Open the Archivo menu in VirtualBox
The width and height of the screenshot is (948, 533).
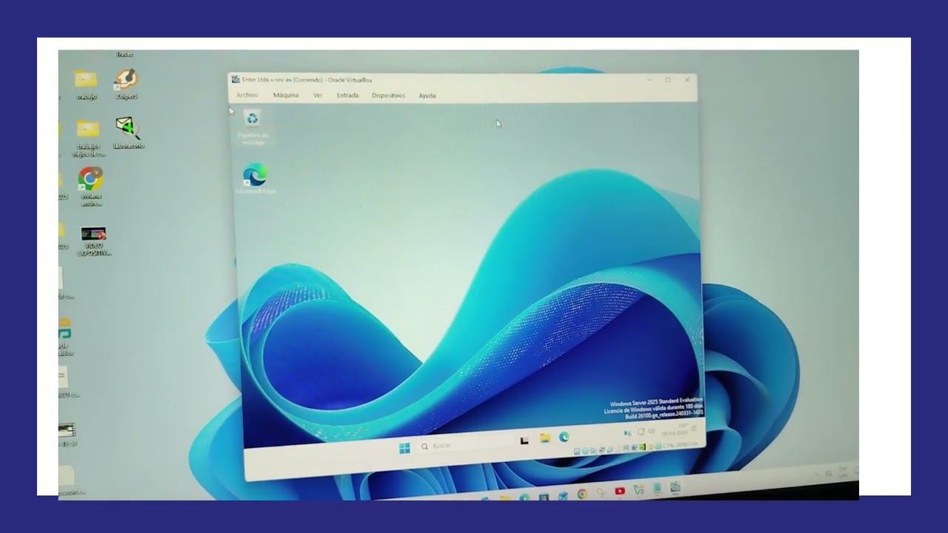tap(247, 95)
